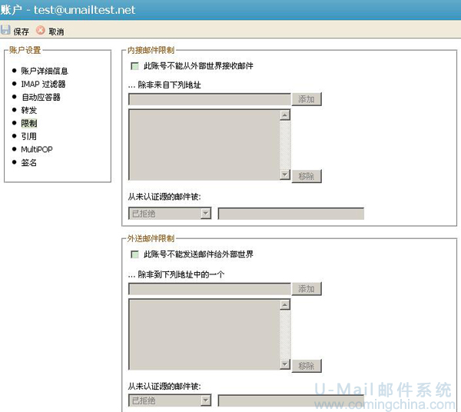
Task: Click inbound list scroll down arrow
Action: [x=284, y=174]
